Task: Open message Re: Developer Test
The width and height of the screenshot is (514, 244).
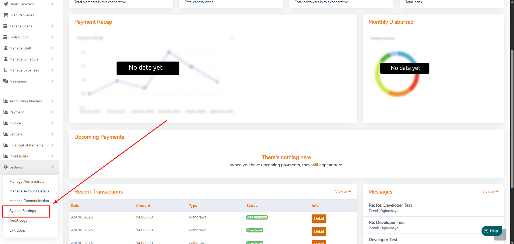Action: (387, 223)
